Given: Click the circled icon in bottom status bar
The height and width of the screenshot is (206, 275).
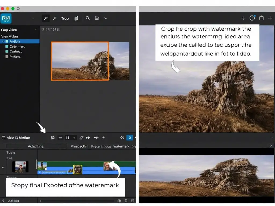Looking at the screenshot, I should click(x=119, y=201).
